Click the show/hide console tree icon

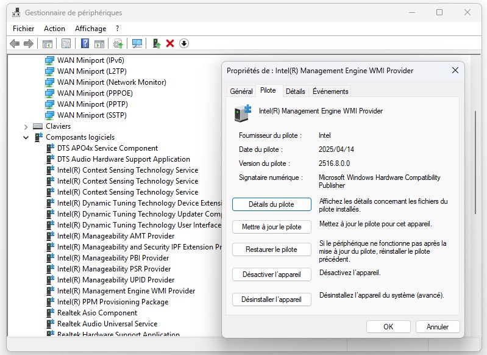[x=47, y=43]
